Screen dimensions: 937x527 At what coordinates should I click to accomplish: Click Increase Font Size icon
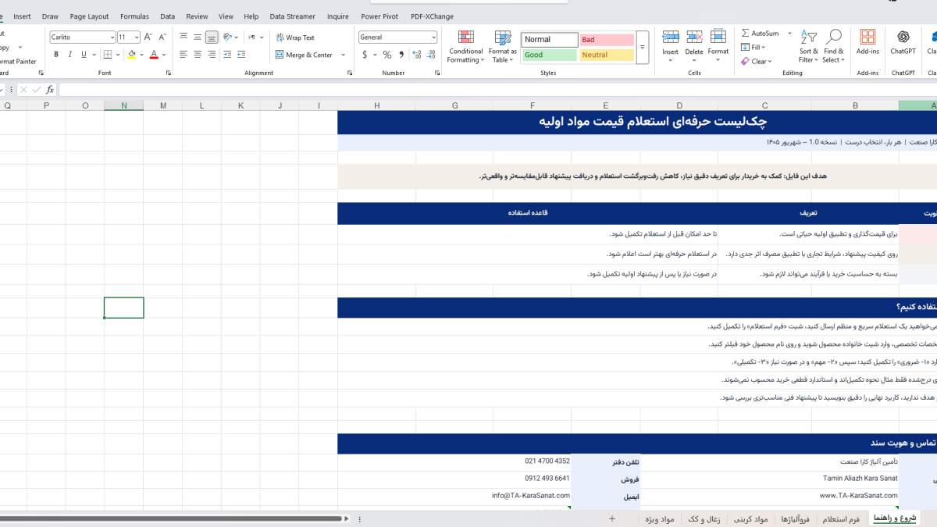point(148,37)
